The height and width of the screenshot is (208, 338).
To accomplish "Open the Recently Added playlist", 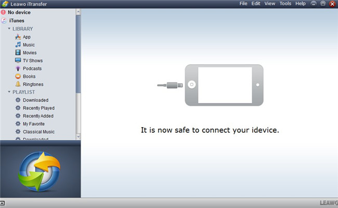I will pyautogui.click(x=38, y=116).
